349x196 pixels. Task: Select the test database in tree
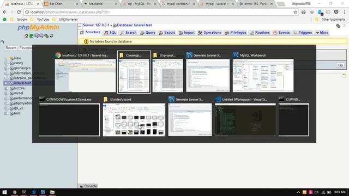coord(17,113)
